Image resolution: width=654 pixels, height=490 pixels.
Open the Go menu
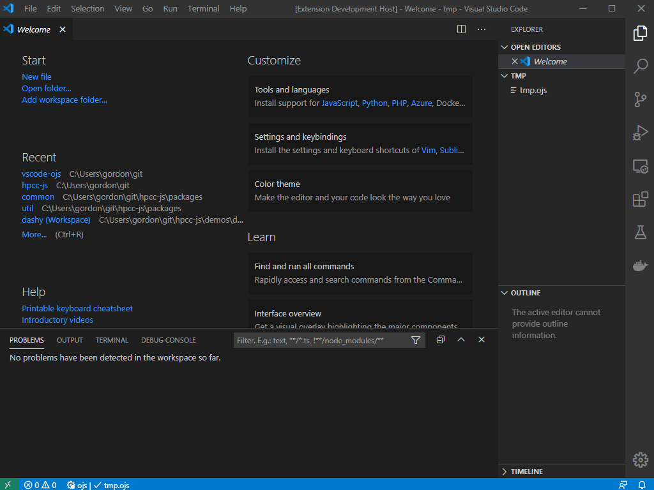pos(148,9)
